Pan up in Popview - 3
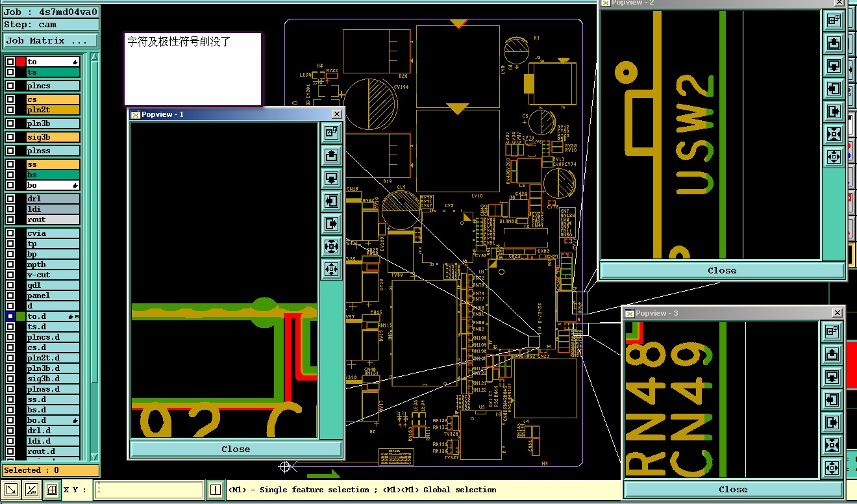This screenshot has height=504, width=857. (832, 355)
